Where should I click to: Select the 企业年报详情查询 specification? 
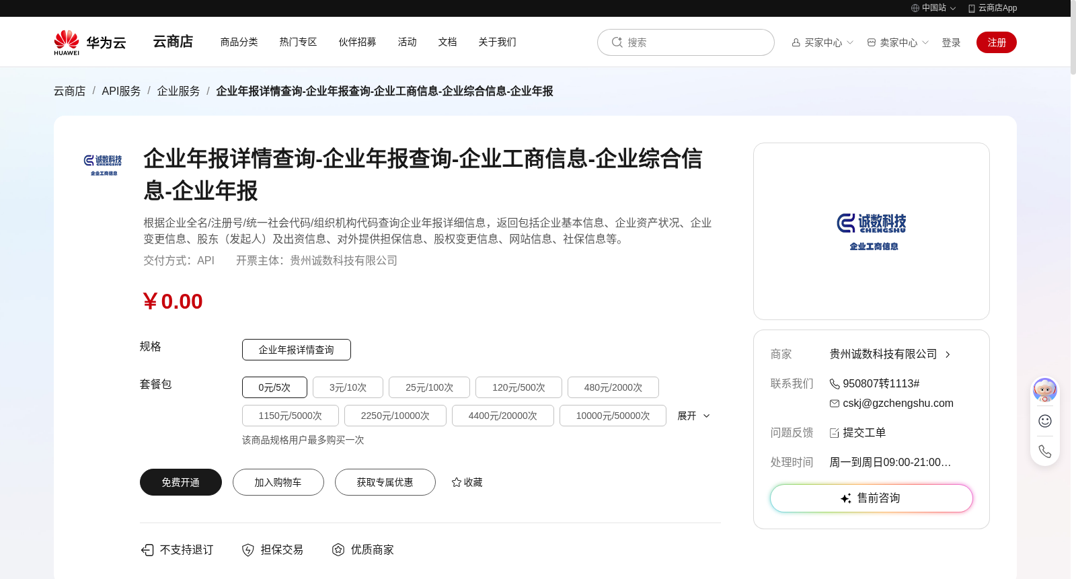[x=297, y=350]
